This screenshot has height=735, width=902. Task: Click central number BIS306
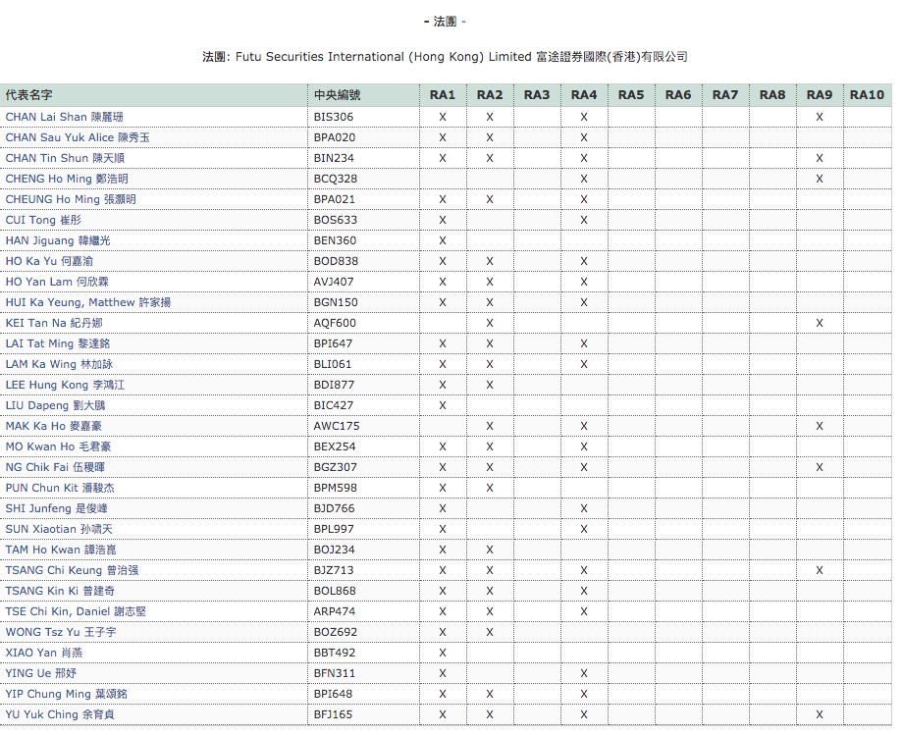(334, 117)
